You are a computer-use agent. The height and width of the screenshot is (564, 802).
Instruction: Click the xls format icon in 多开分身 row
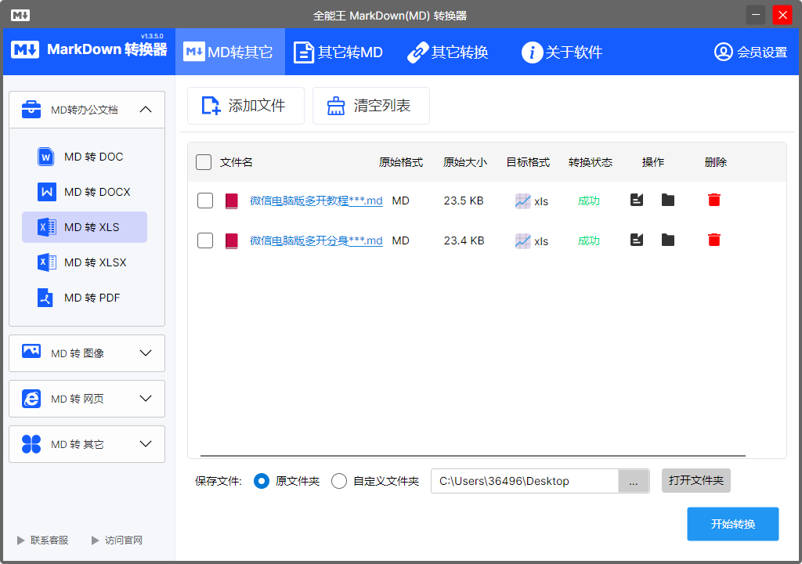tap(522, 241)
